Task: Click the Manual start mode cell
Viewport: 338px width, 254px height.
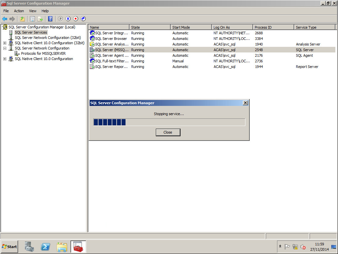Action: click(x=178, y=61)
